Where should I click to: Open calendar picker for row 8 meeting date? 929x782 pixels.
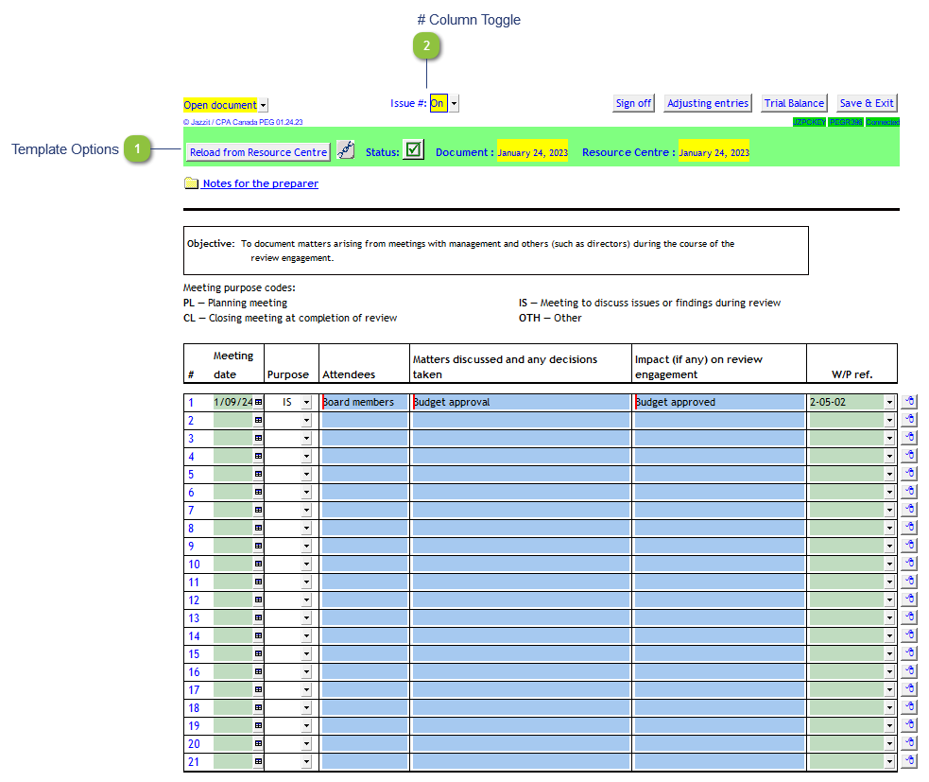click(258, 528)
